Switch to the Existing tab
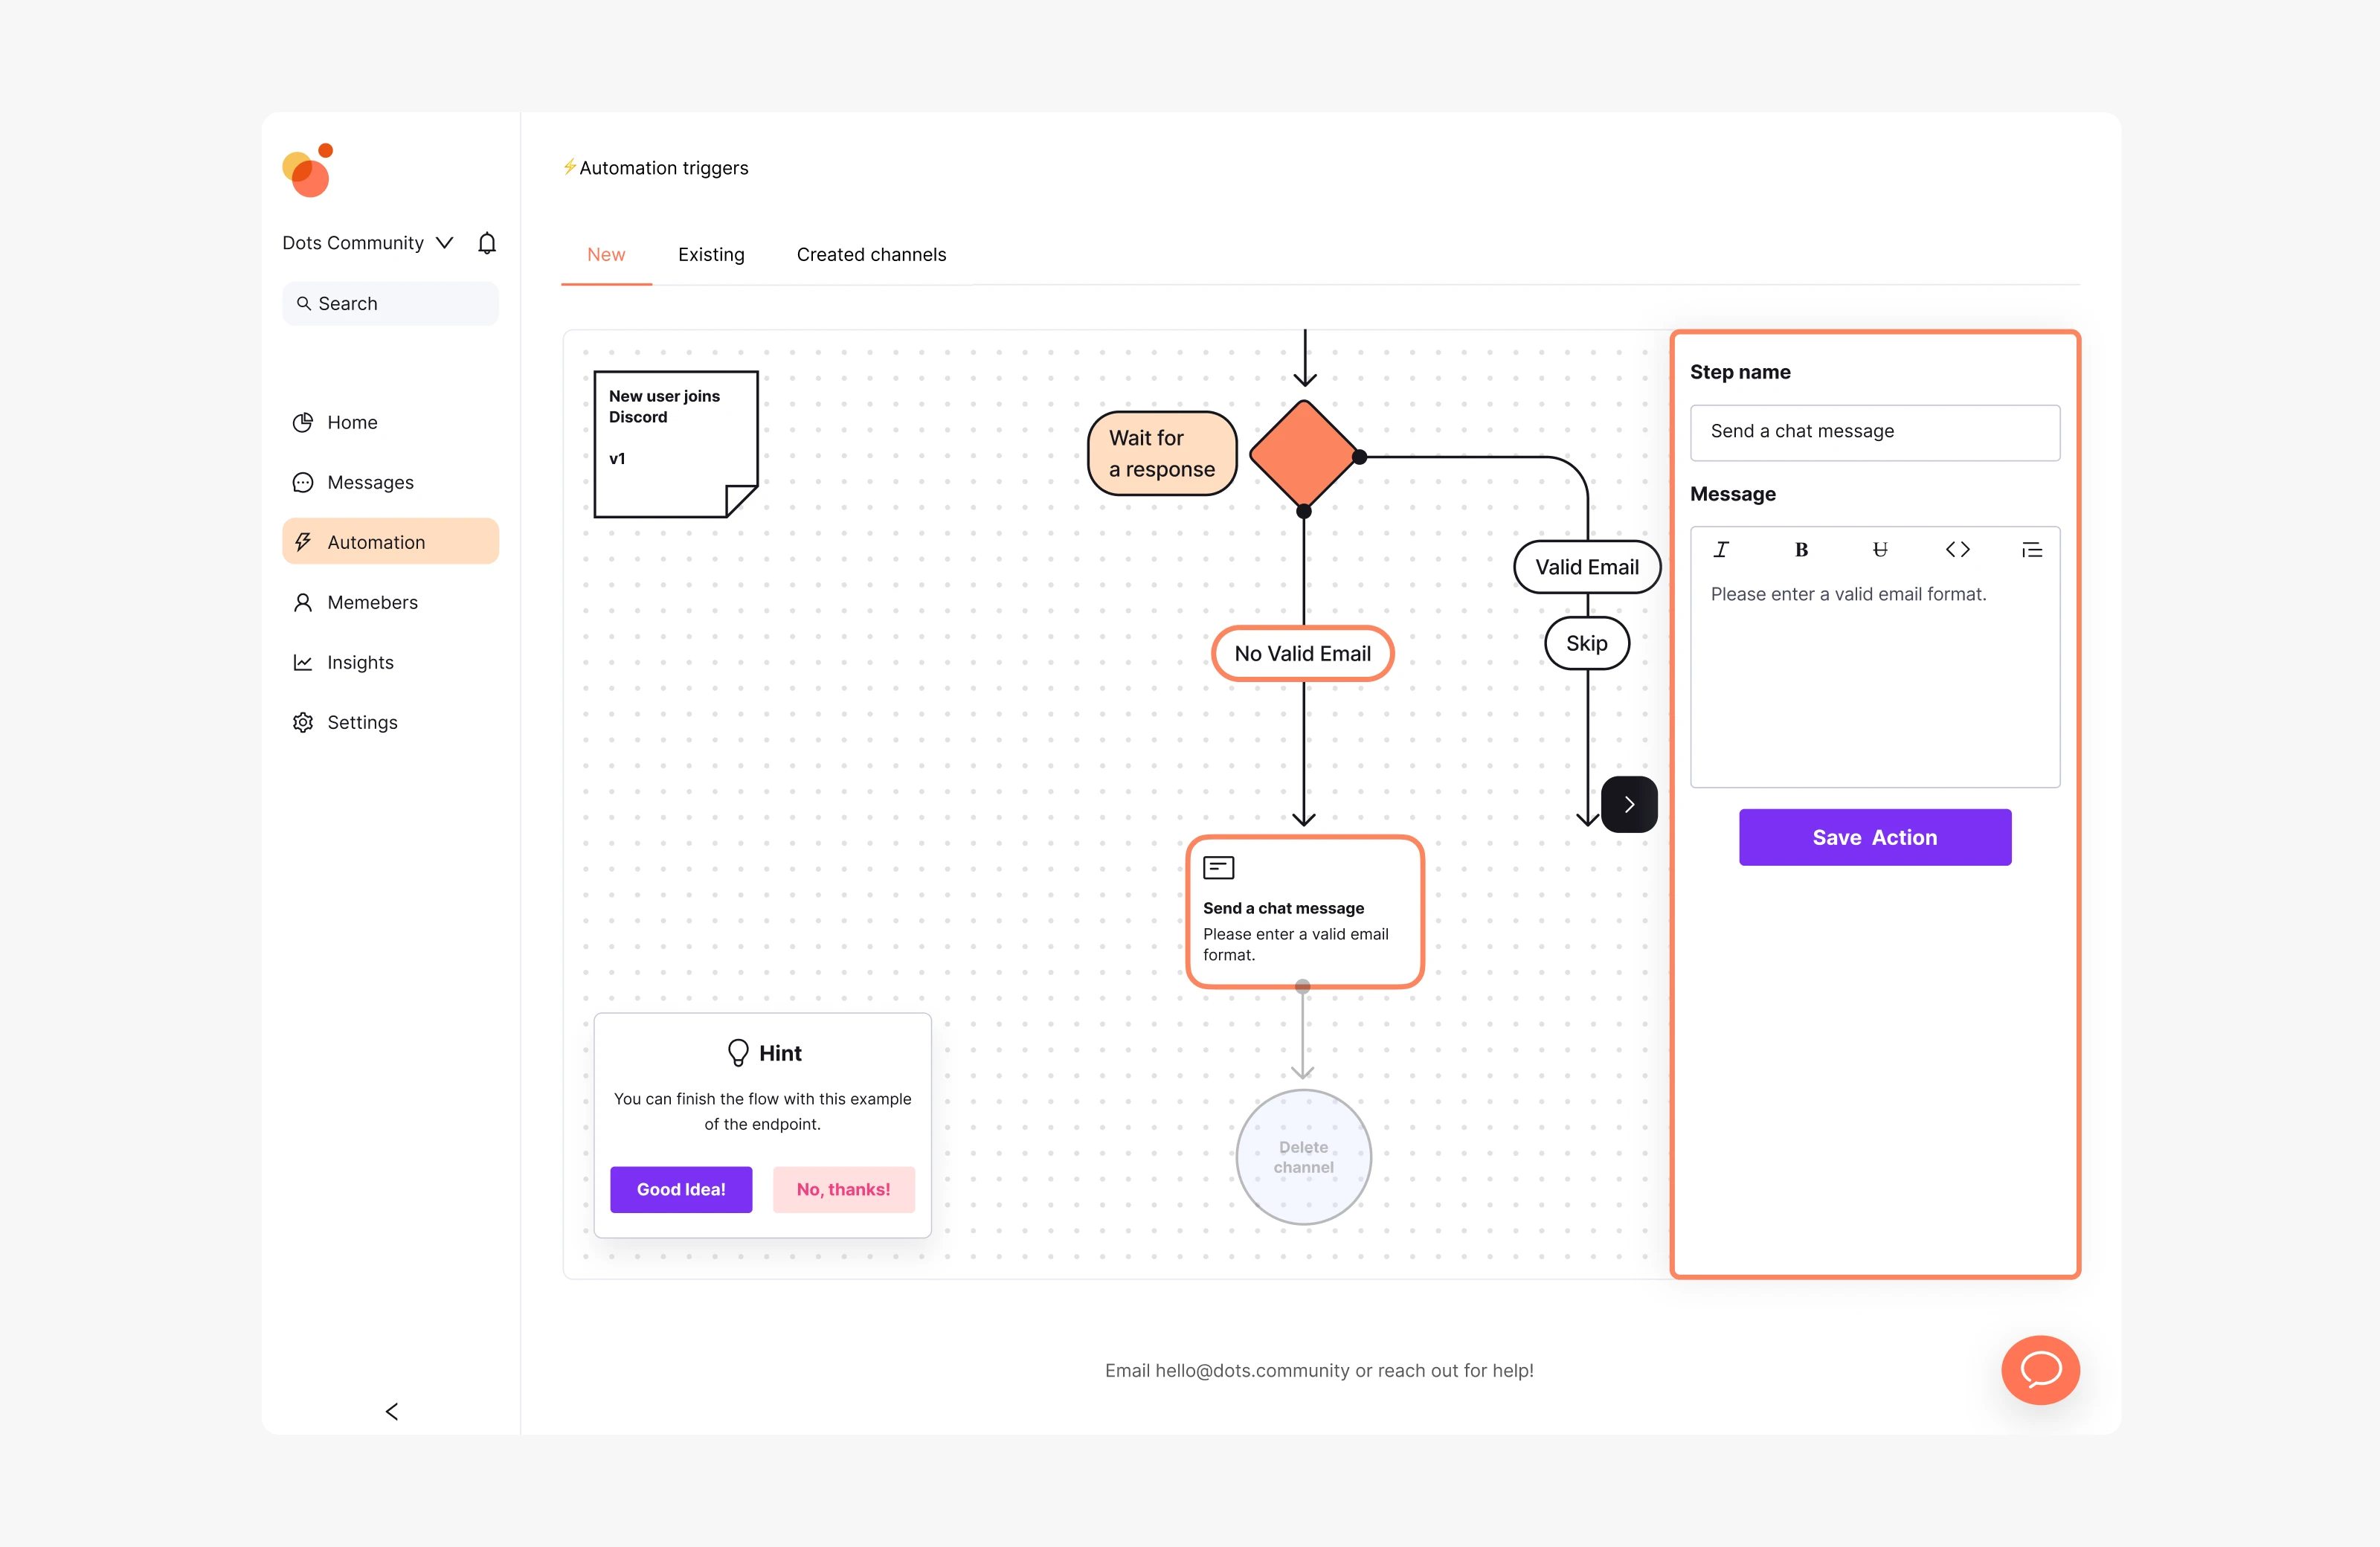 click(711, 255)
